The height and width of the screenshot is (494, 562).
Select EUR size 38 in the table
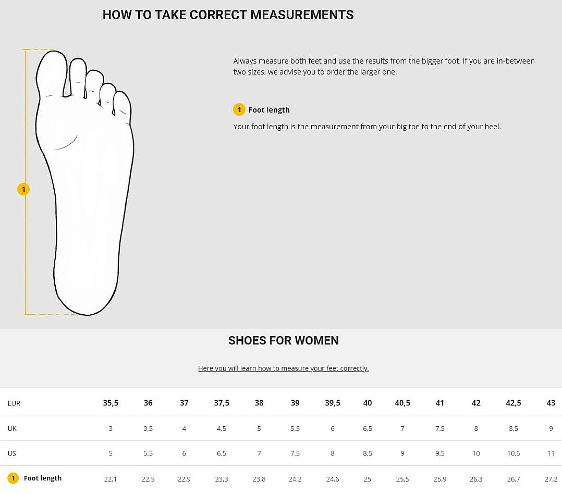coord(259,403)
